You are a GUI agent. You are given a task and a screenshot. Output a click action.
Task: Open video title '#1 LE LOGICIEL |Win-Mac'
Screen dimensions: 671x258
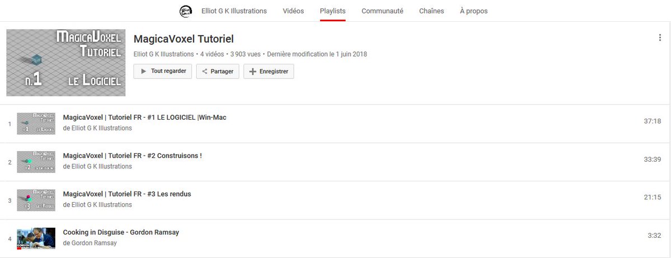145,118
